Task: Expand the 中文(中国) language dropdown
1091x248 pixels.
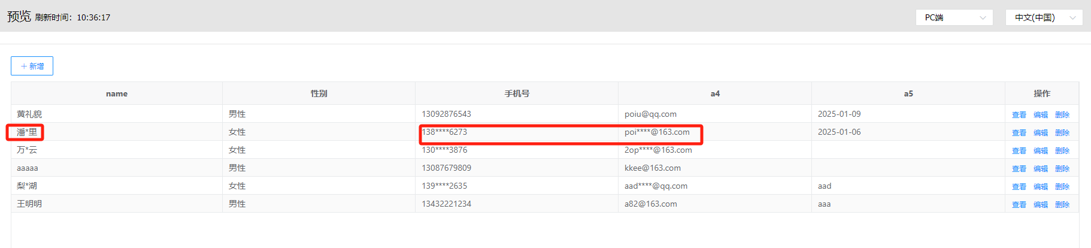Action: 1044,17
